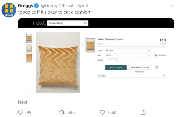Click Shop My Local Store button

tap(140, 67)
